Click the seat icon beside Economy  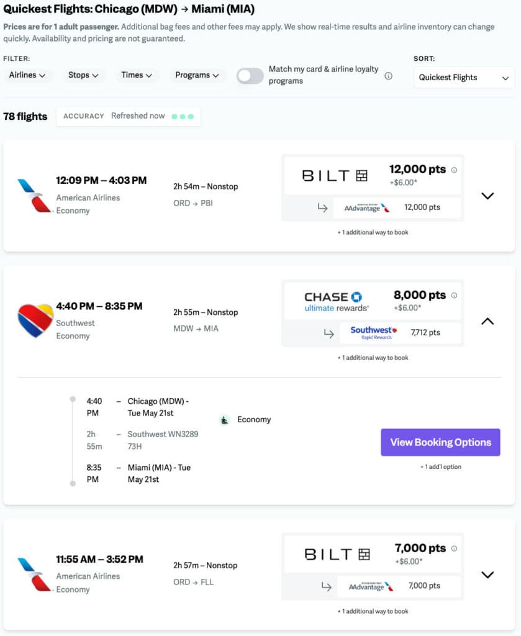[225, 420]
